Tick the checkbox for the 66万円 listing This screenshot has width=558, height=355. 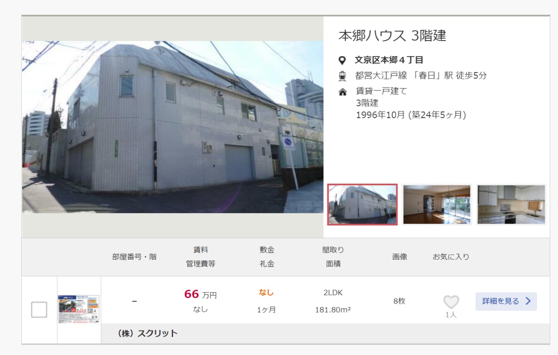point(39,310)
